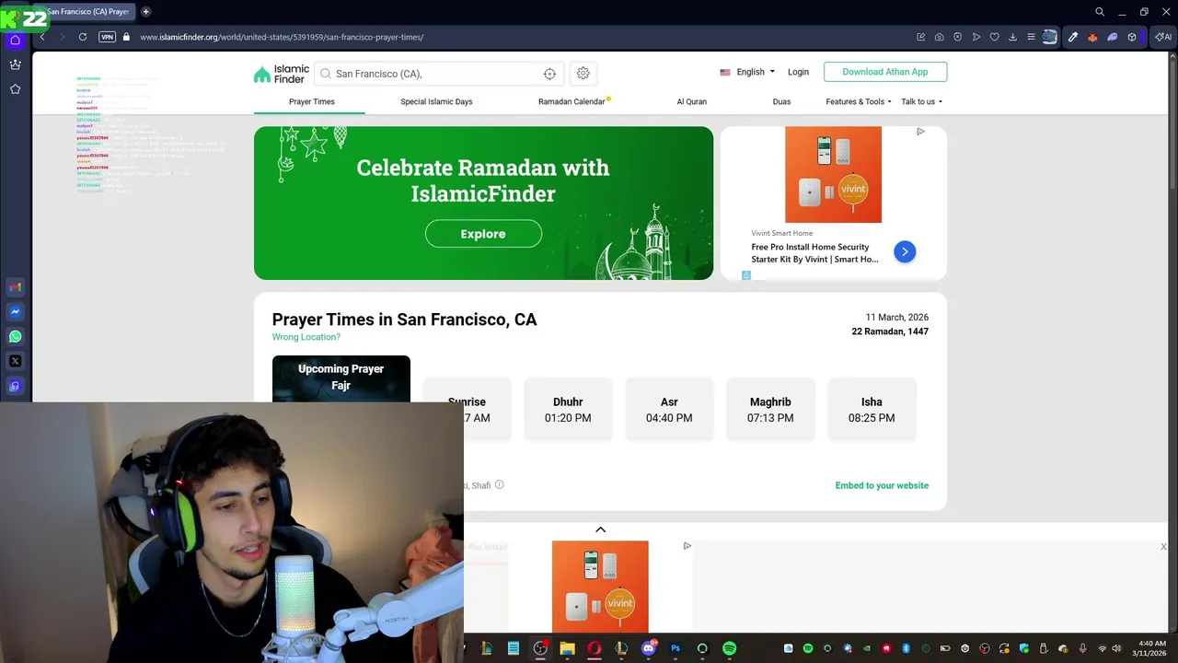Image resolution: width=1178 pixels, height=663 pixels.
Task: Open the ad blocker shield icon
Action: pos(957,37)
